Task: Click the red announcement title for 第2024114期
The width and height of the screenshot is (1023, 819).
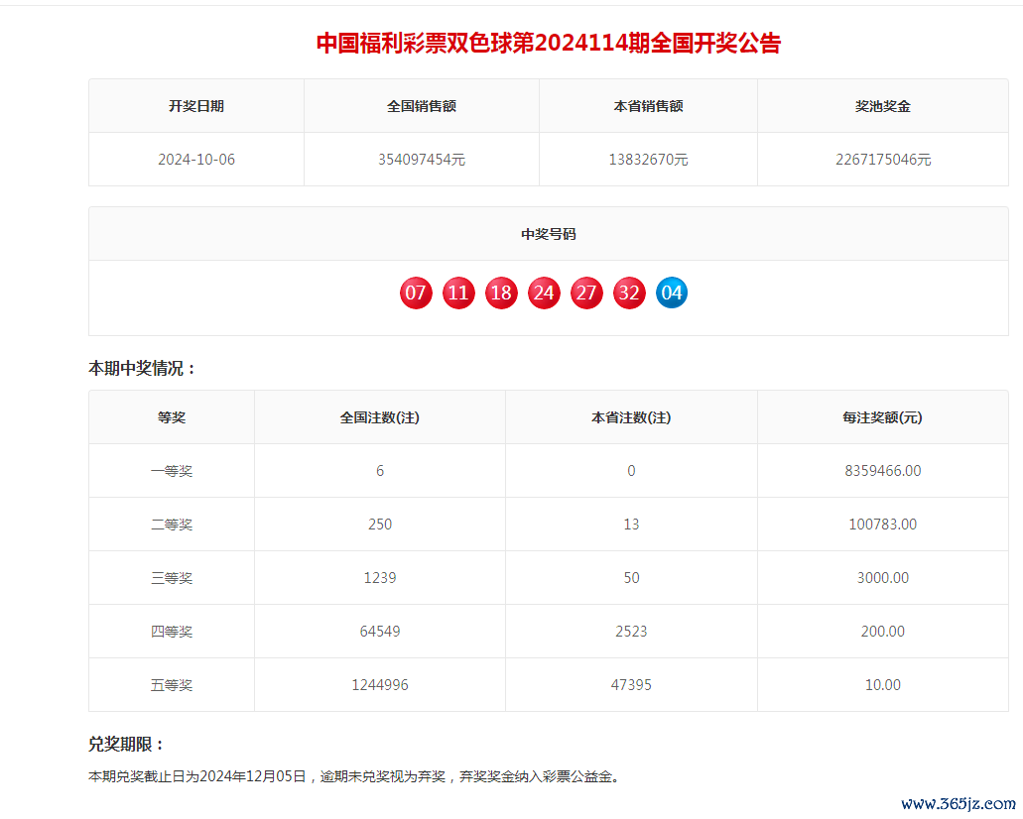Action: click(549, 43)
